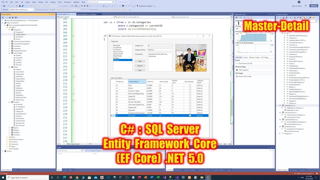Click the Product Name column header
Viewport: 320px width, 180px height.
pos(137,81)
